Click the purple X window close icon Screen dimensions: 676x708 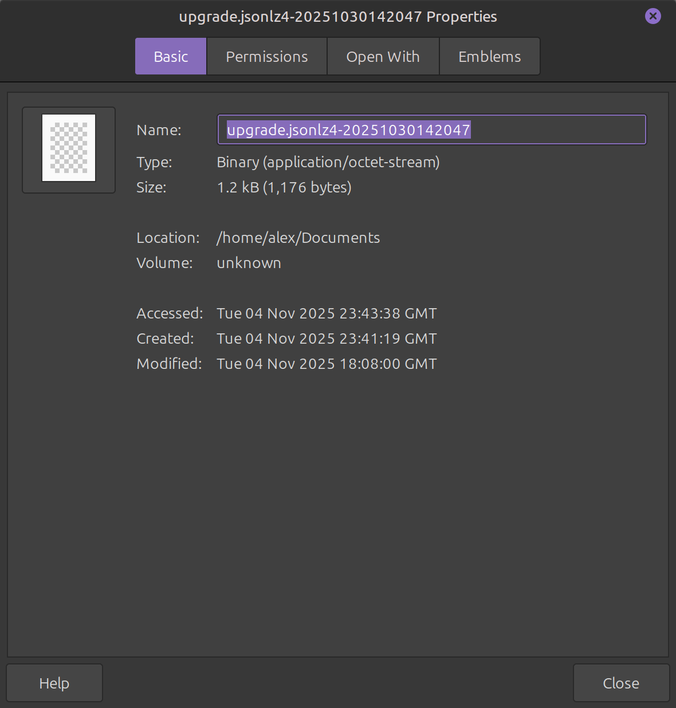tap(653, 16)
